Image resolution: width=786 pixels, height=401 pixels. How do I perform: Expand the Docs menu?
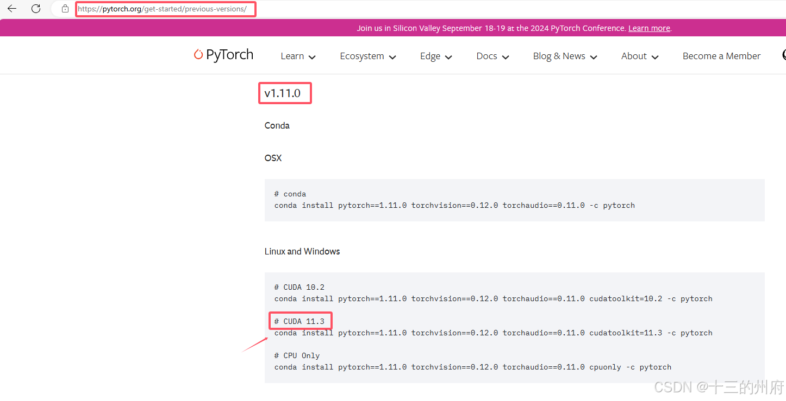click(x=492, y=56)
